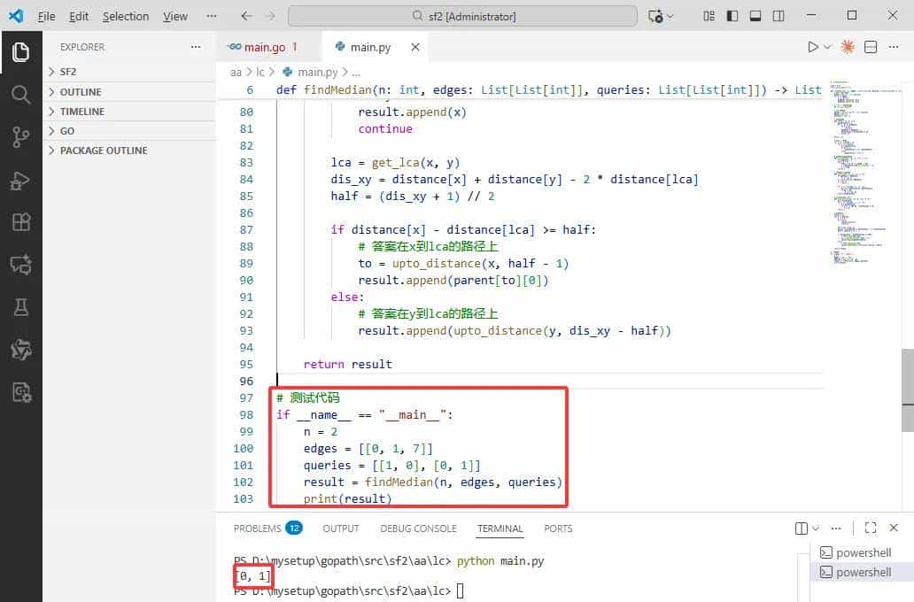Switch to the TERMINAL panel tab
Screen dimensions: 914x602
tap(500, 529)
